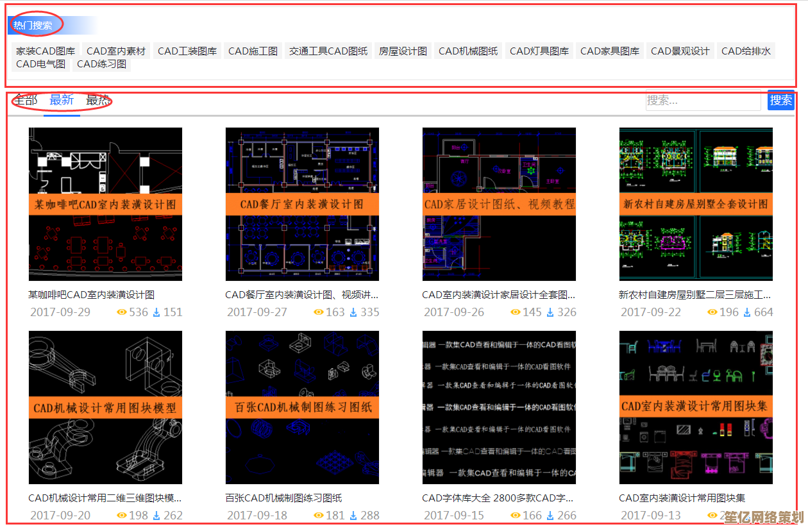Click the download icon under 百张CAD机械制图练习图纸
Viewport: 808px width, 529px height.
(353, 516)
